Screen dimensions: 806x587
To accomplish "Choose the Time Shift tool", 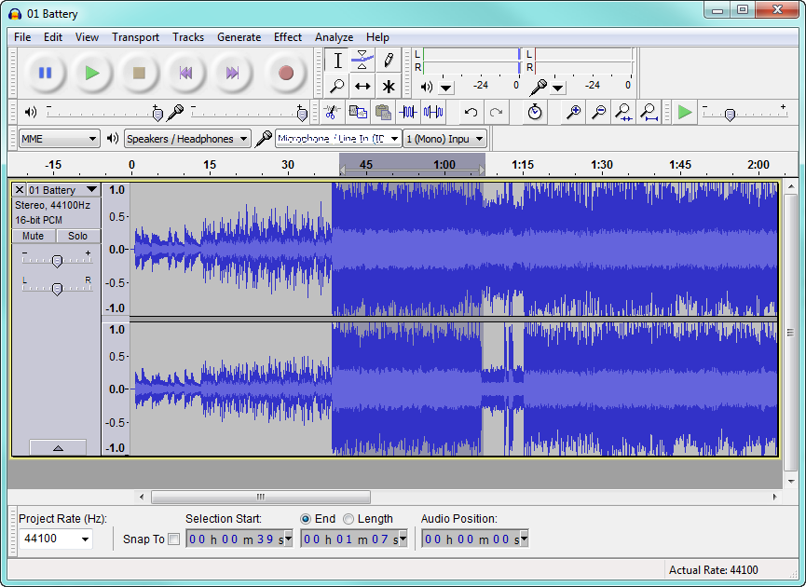I will click(x=362, y=87).
